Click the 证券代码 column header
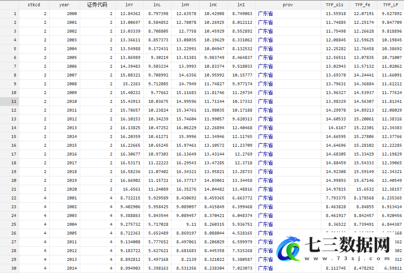 click(97, 5)
